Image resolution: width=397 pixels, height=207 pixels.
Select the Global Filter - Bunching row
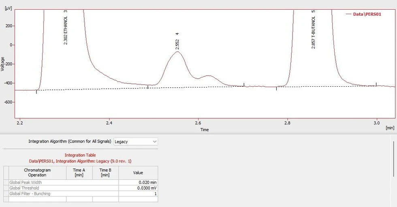[37, 194]
